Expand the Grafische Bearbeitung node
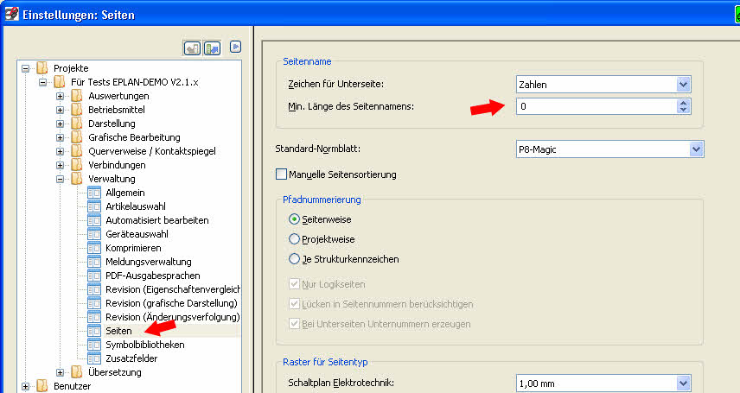This screenshot has height=393, width=740. (60, 137)
